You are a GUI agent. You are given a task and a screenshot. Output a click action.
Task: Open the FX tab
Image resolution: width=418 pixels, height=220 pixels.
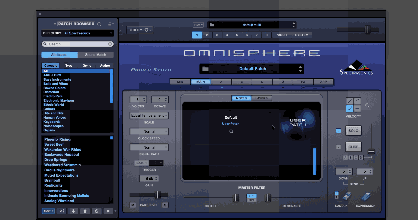click(303, 82)
